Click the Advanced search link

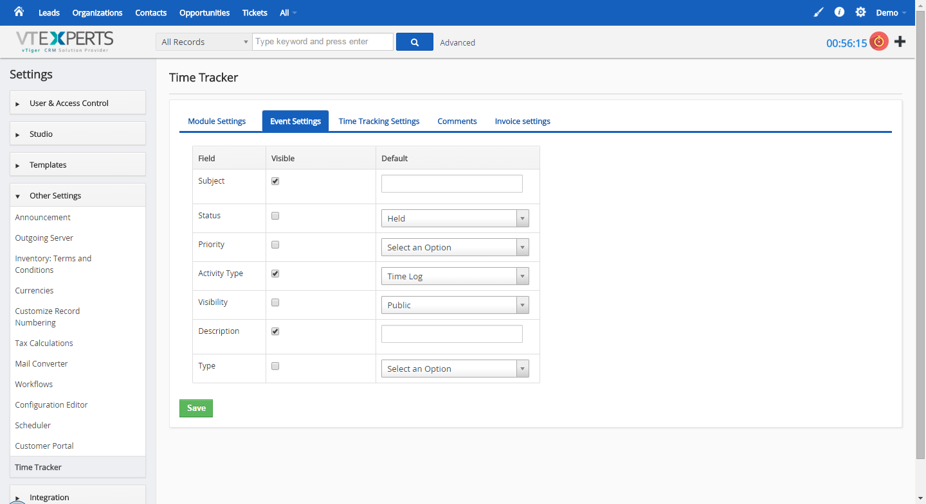457,42
